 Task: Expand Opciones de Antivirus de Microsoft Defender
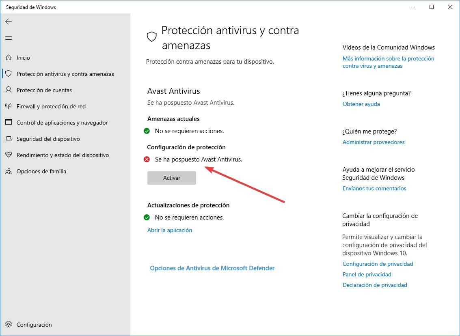click(x=212, y=268)
